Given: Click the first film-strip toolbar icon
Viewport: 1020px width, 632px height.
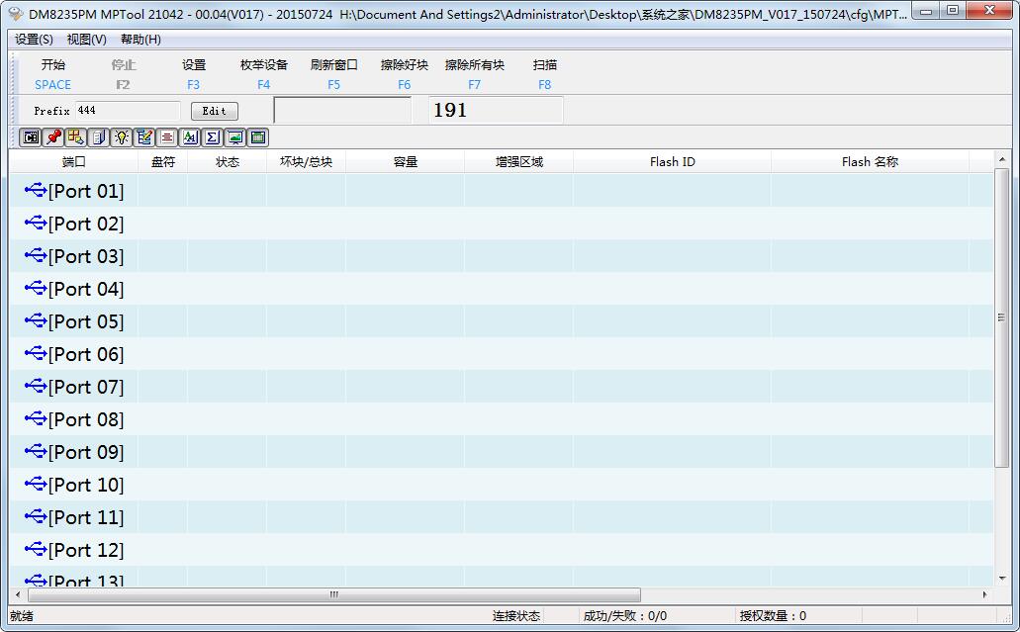Looking at the screenshot, I should pos(31,137).
